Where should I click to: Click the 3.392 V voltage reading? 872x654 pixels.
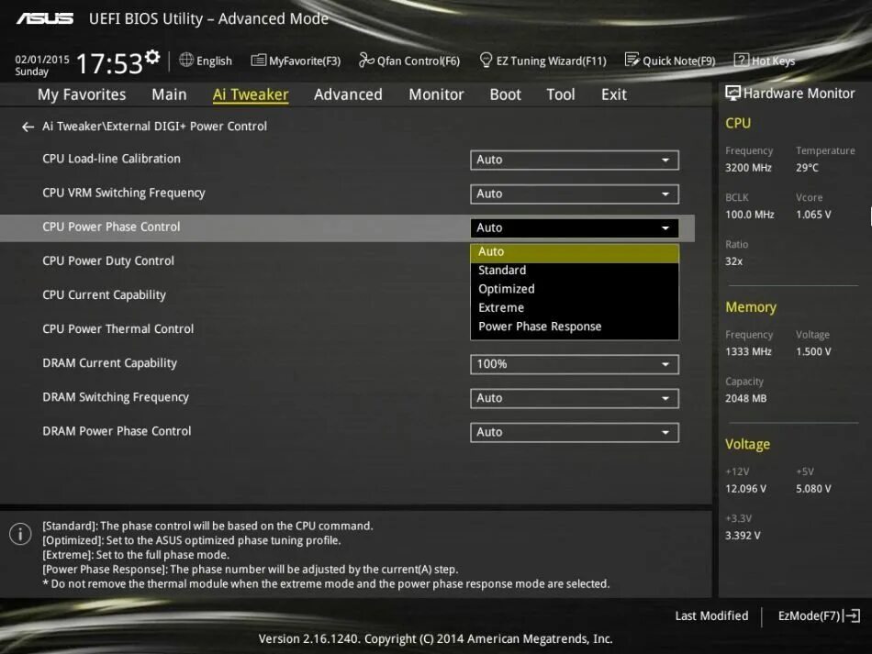[743, 536]
